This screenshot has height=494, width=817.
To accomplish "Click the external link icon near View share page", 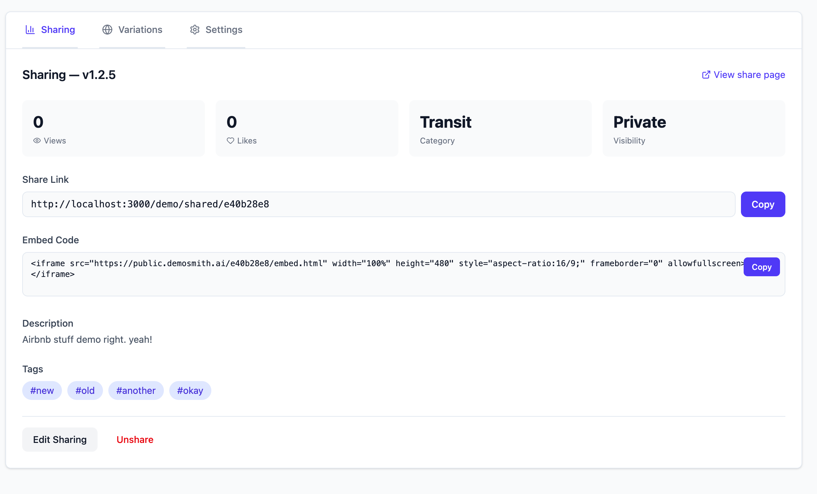I will pyautogui.click(x=706, y=75).
